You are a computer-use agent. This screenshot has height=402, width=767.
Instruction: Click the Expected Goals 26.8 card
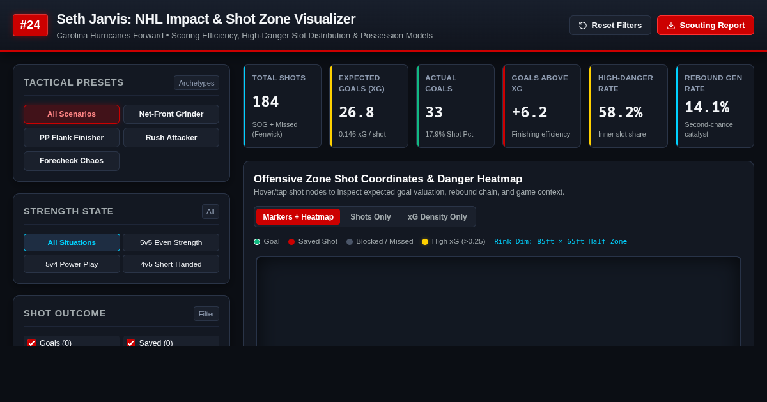pos(369,106)
